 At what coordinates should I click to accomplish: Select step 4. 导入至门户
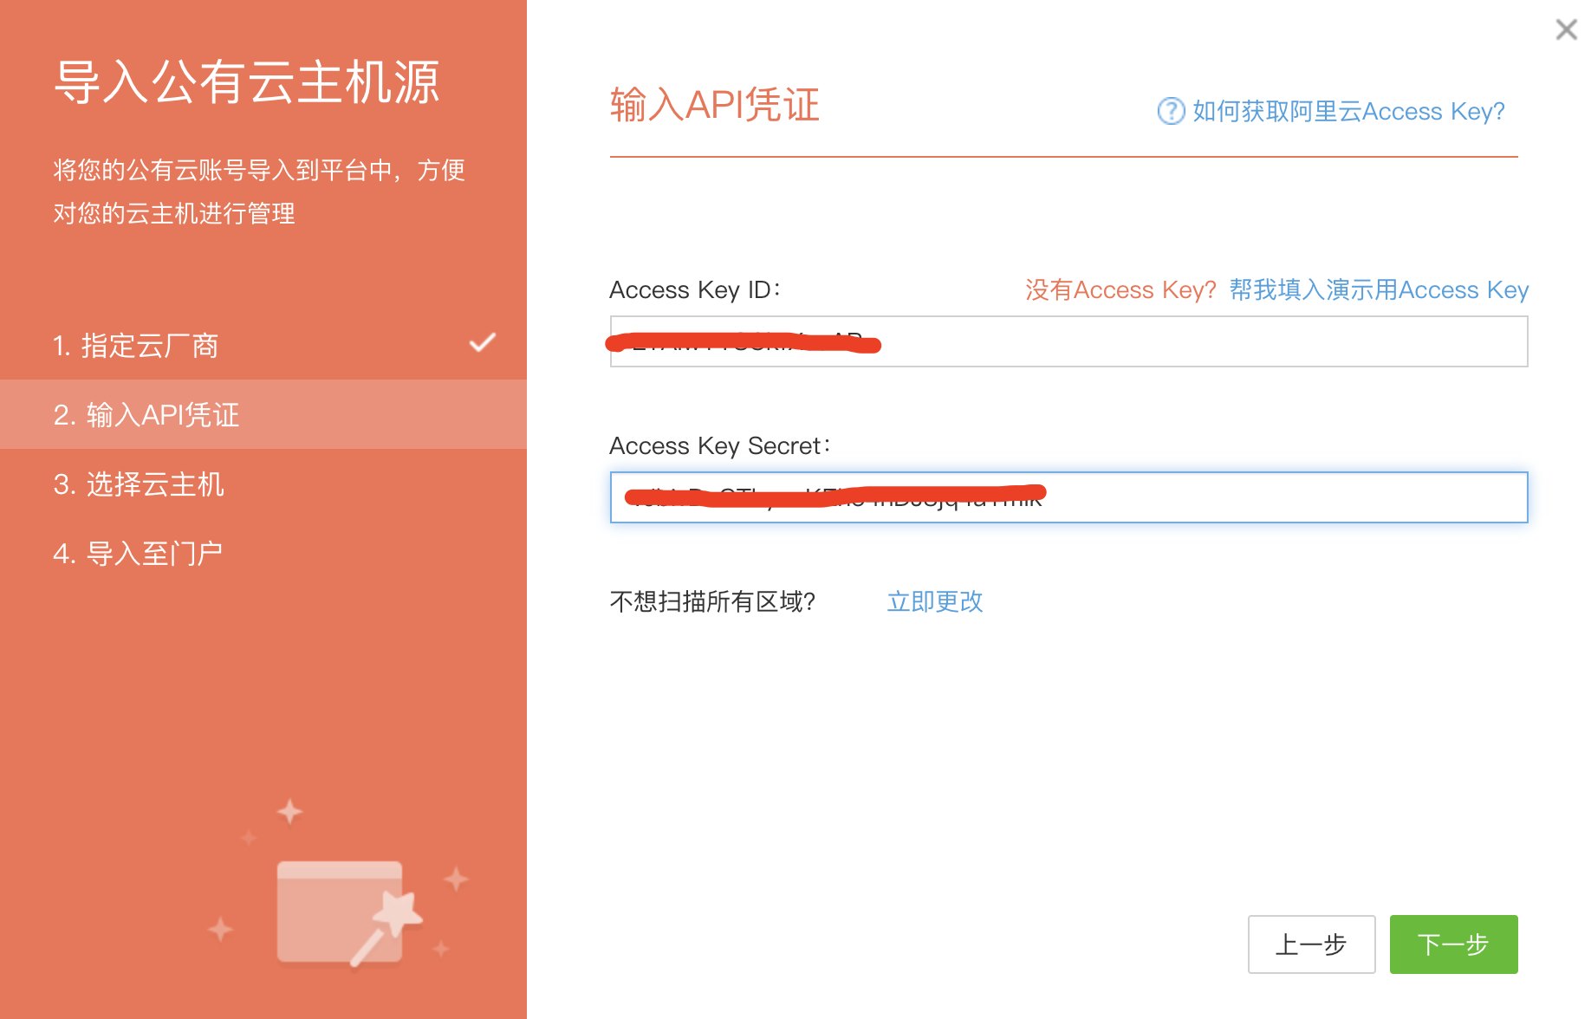click(138, 554)
